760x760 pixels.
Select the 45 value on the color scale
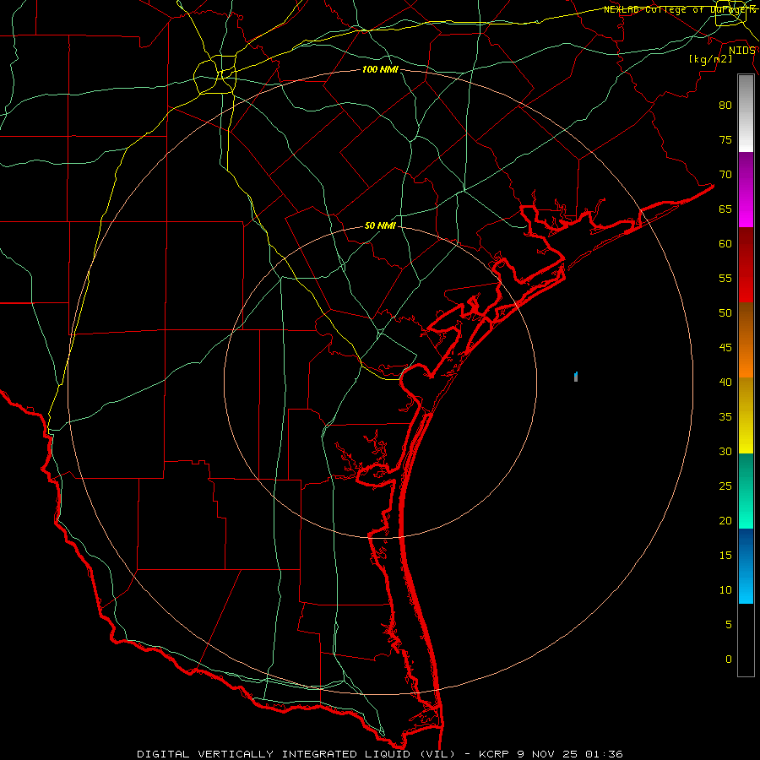(725, 348)
